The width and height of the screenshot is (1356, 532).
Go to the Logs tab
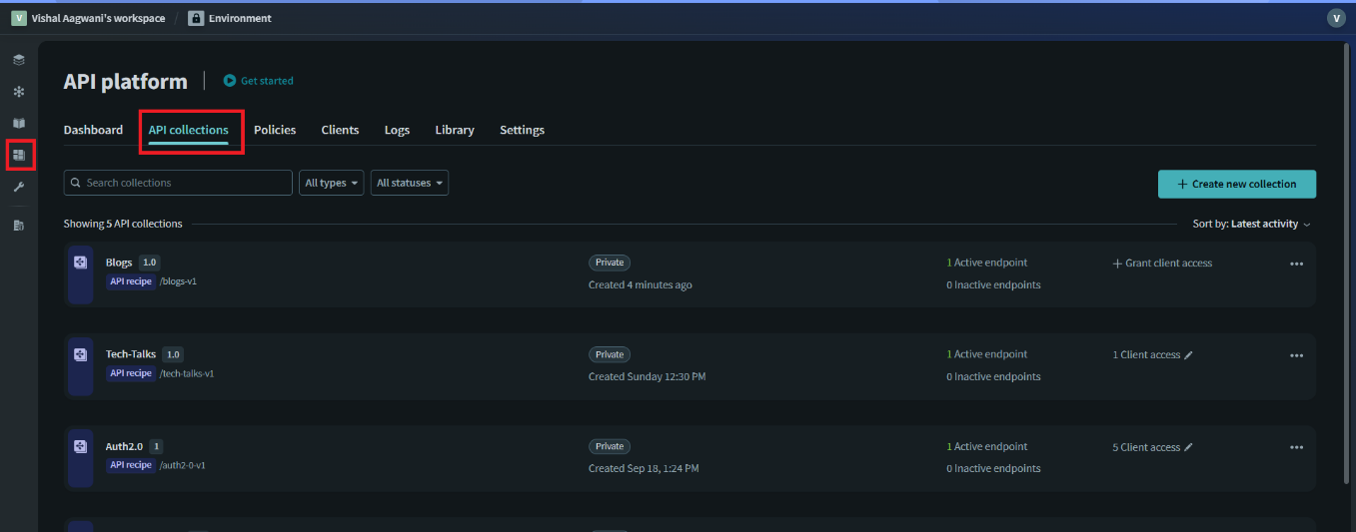(397, 130)
